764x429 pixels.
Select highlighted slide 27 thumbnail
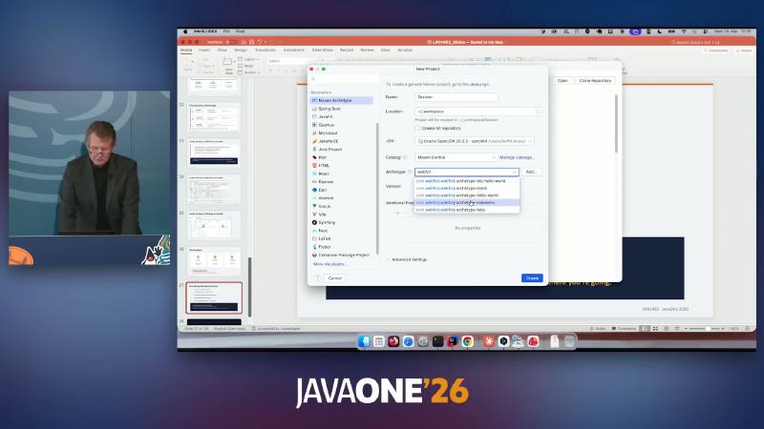[x=214, y=297]
